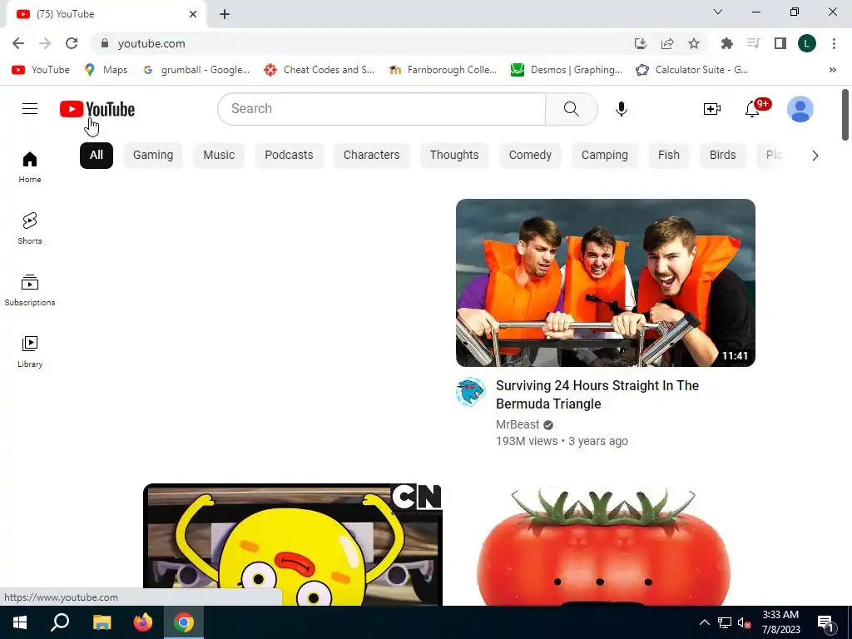Open Library in the sidebar
Image resolution: width=852 pixels, height=639 pixels.
[30, 352]
